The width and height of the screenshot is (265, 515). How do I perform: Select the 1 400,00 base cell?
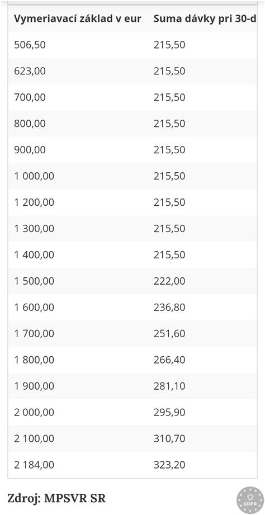[34, 255]
